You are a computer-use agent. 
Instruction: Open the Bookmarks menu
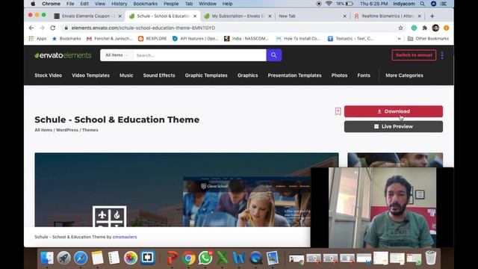pyautogui.click(x=145, y=4)
